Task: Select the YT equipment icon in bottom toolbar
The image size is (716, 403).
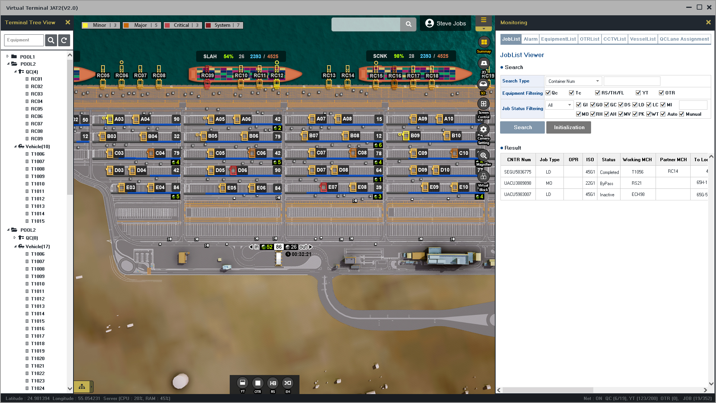Action: coord(242,383)
